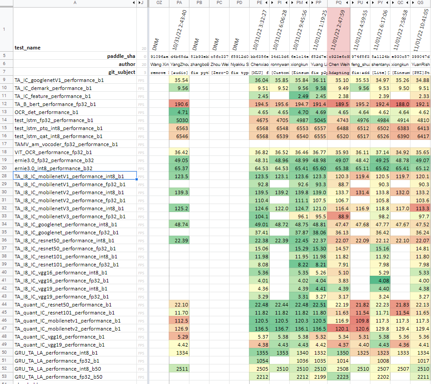Image resolution: width=431 pixels, height=384 pixels.
Task: Select TA_B_bert_performance_fp32_b1 test name cell
Action: click(x=75, y=104)
